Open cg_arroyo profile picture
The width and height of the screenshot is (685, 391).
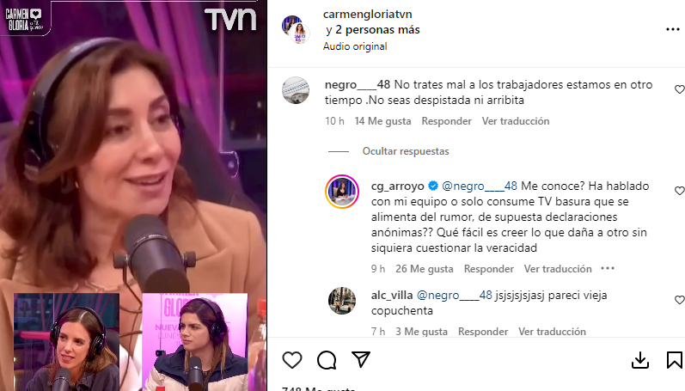coord(342,192)
